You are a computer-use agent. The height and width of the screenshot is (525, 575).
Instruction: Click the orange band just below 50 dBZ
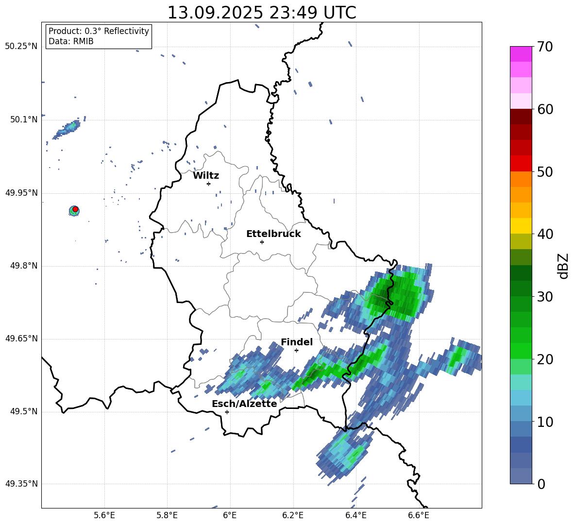521,179
